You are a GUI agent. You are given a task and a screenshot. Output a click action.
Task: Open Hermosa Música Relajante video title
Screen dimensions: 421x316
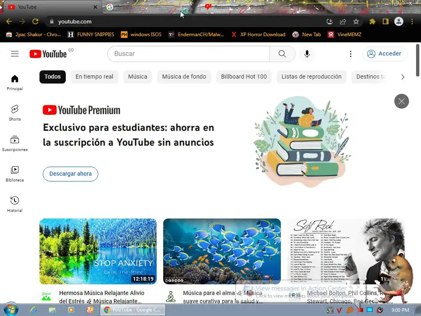(102, 297)
